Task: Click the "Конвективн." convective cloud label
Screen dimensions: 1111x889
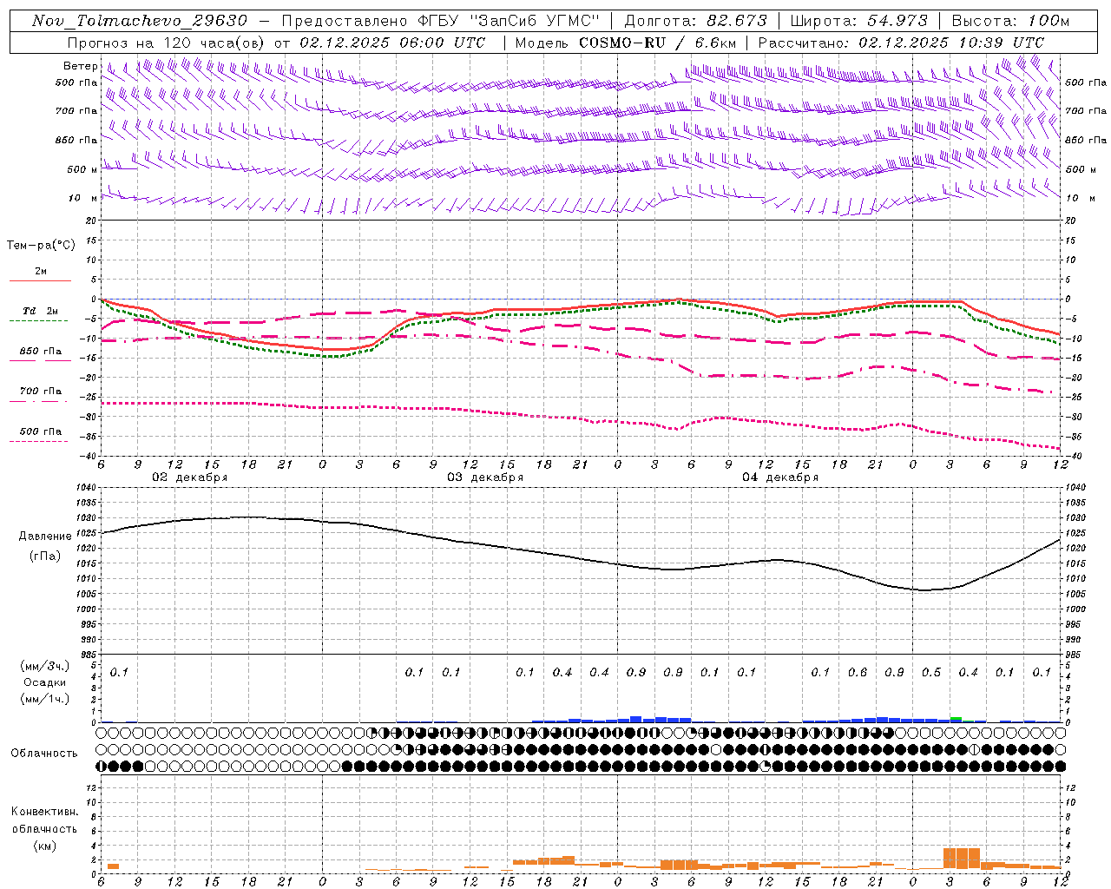Action: click(x=44, y=812)
